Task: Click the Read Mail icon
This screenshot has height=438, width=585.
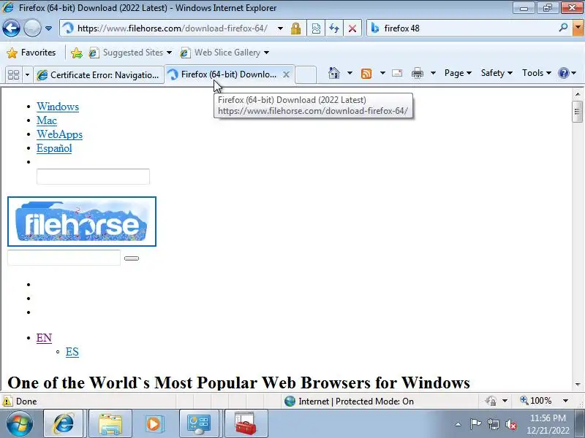Action: tap(397, 73)
